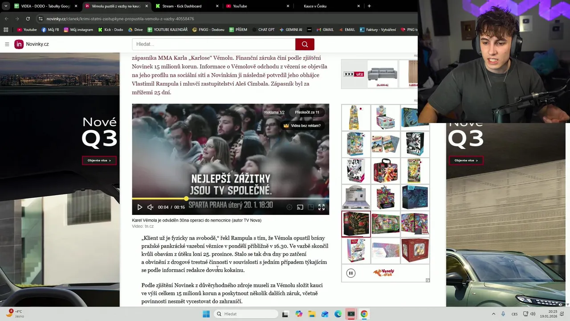Click Objevte více button in right ad
The height and width of the screenshot is (321, 570).
[x=466, y=160]
